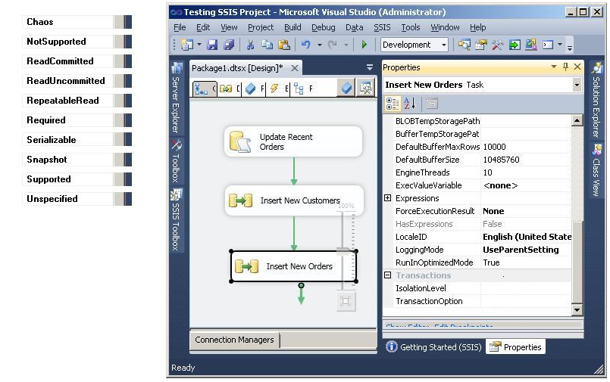610x382 pixels.
Task: Switch to the Data Flow designer tab
Action: coord(230,89)
